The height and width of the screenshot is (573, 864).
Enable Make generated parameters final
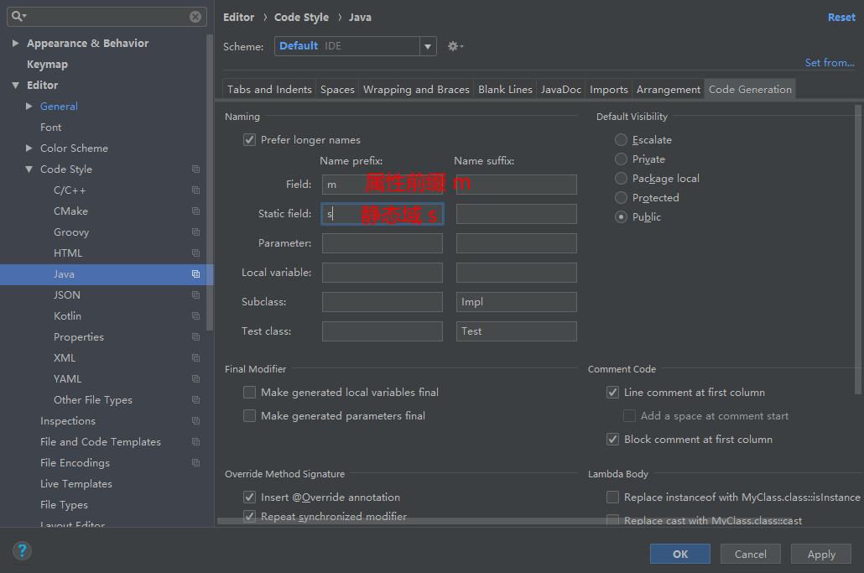tap(250, 416)
